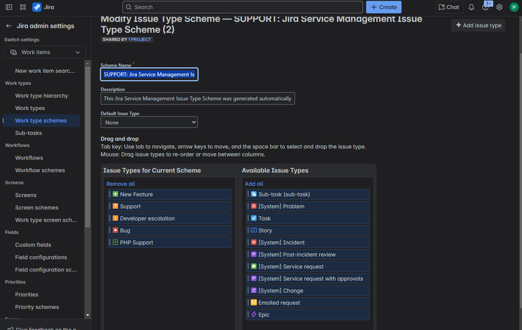This screenshot has width=522, height=330.
Task: Click the Create button
Action: pyautogui.click(x=384, y=7)
